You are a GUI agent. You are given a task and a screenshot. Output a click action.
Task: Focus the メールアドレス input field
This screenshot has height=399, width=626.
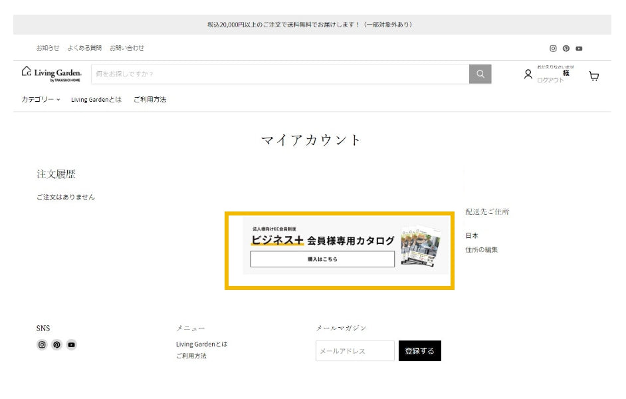click(x=355, y=351)
